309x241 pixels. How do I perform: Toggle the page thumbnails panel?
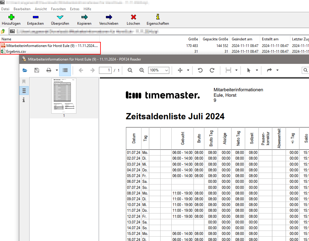[24, 90]
